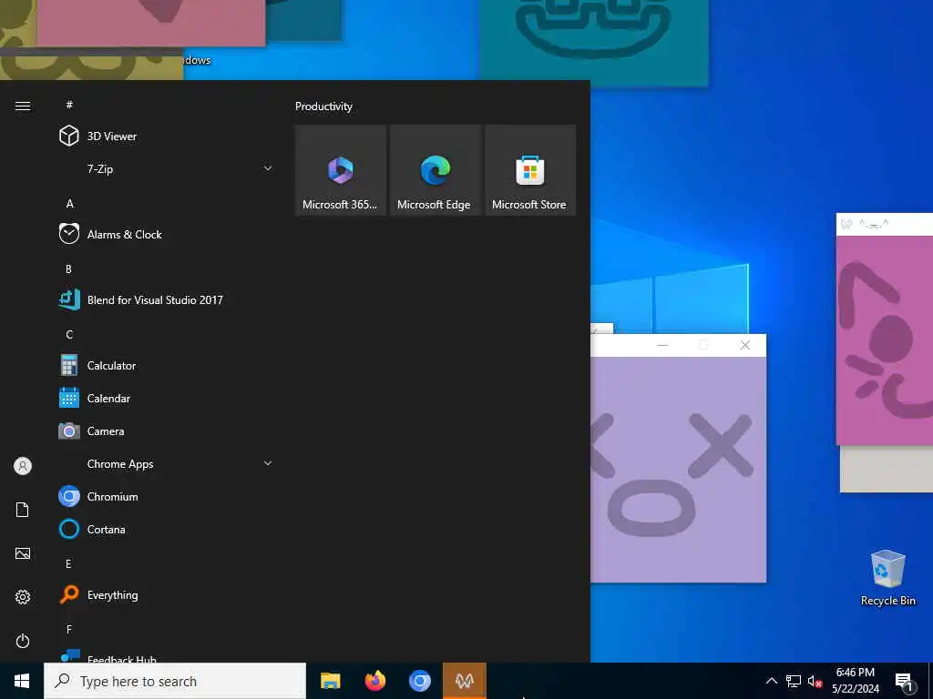Expand the Start menu hamburger button
The height and width of the screenshot is (699, 933).
coord(23,106)
